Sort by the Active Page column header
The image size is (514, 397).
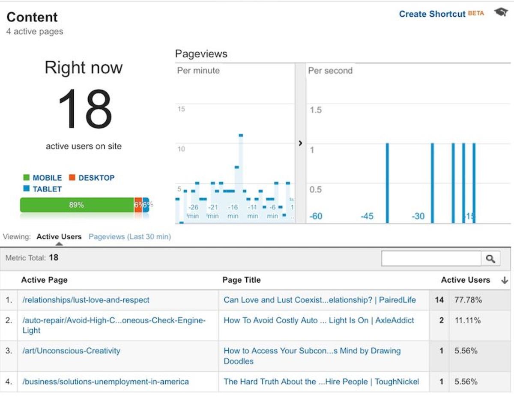(x=44, y=280)
